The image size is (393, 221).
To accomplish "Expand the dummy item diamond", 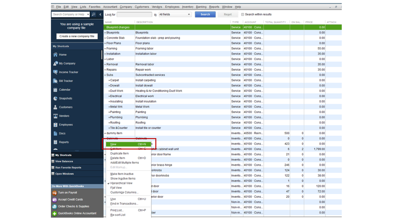I will click(x=105, y=133).
